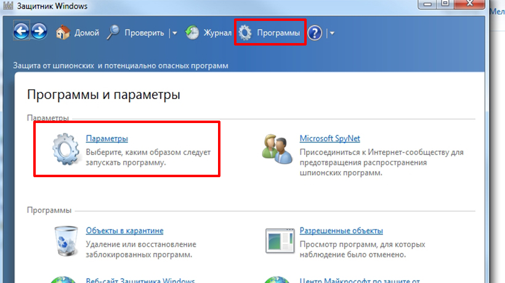
Task: Click the Защитник Windows title bar icon
Action: 8,6
